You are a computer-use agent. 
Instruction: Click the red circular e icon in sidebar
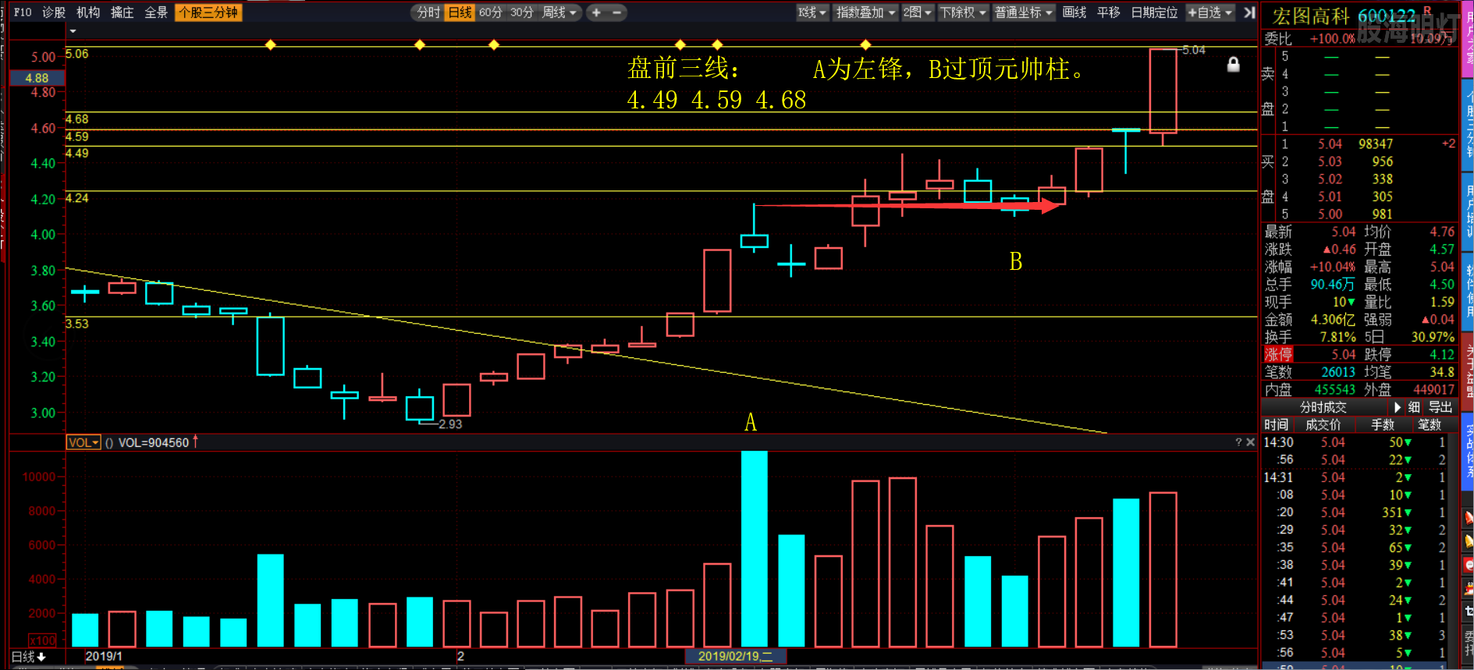click(x=1468, y=565)
